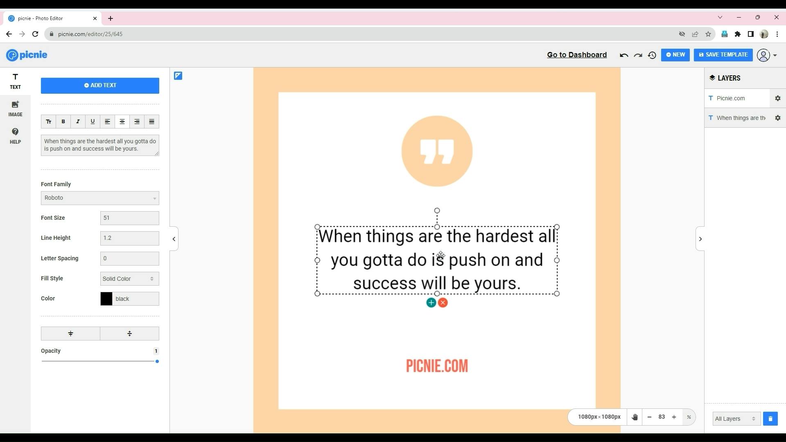The width and height of the screenshot is (786, 442).
Task: Click TEXT tool in left sidebar
Action: pos(15,81)
